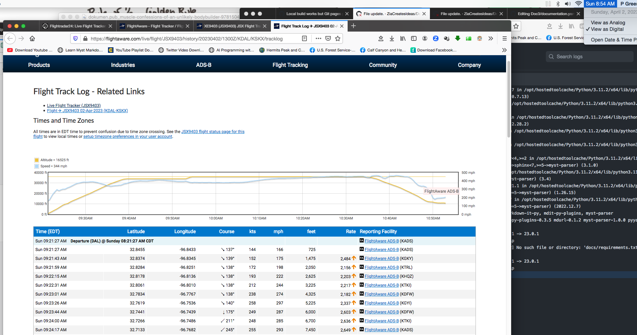Open a new tab with plus button
This screenshot has height=335, width=637.
353,26
